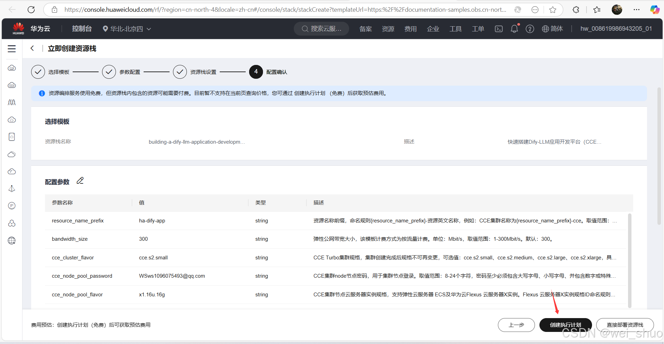664x344 pixels.
Task: Click the info icon in blue banner
Action: pos(42,93)
